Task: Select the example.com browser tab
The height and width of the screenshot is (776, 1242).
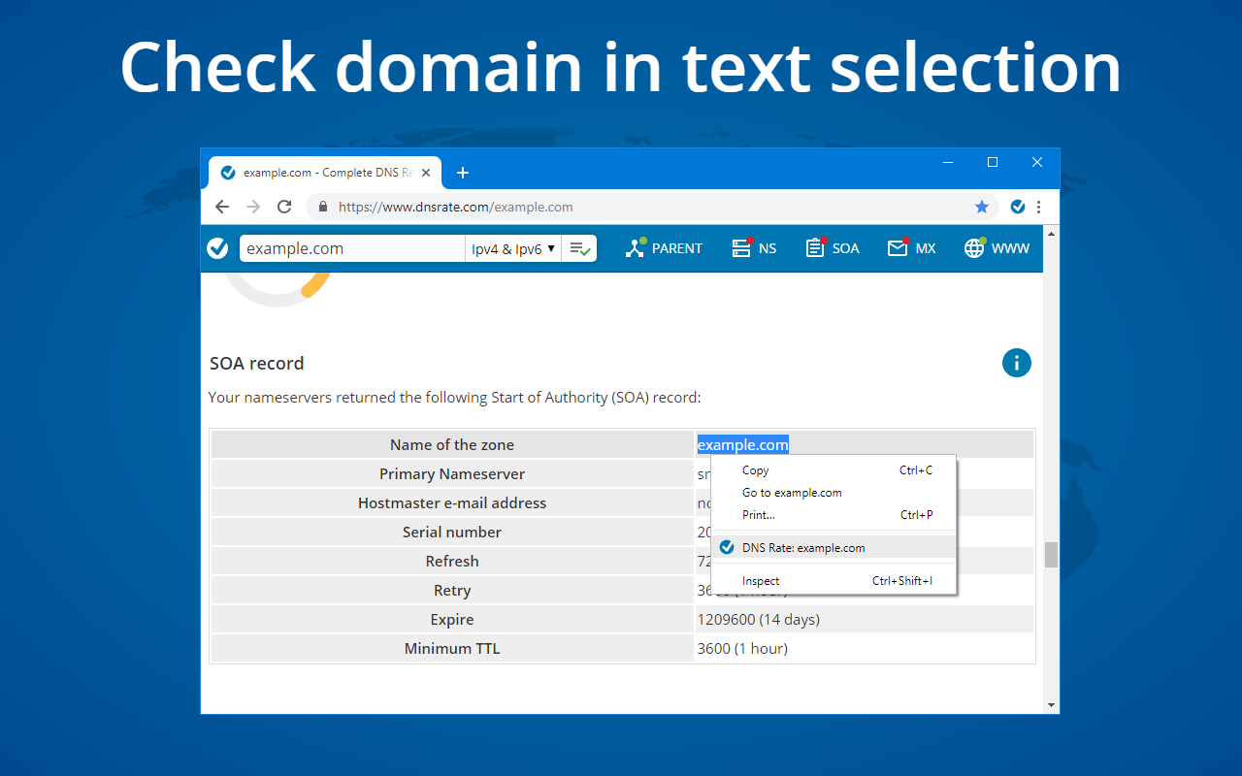Action: [325, 173]
